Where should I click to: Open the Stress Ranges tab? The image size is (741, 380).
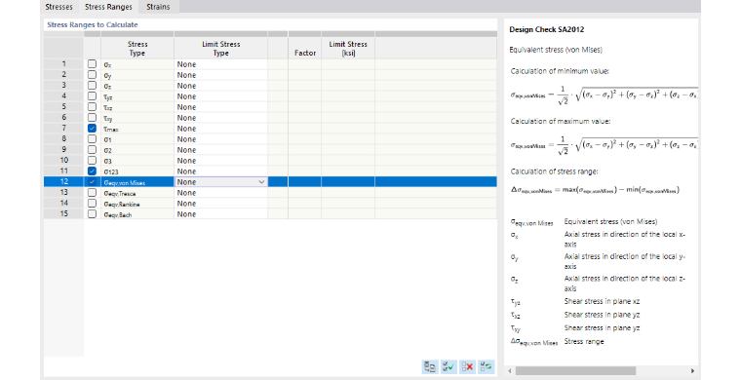pyautogui.click(x=108, y=7)
